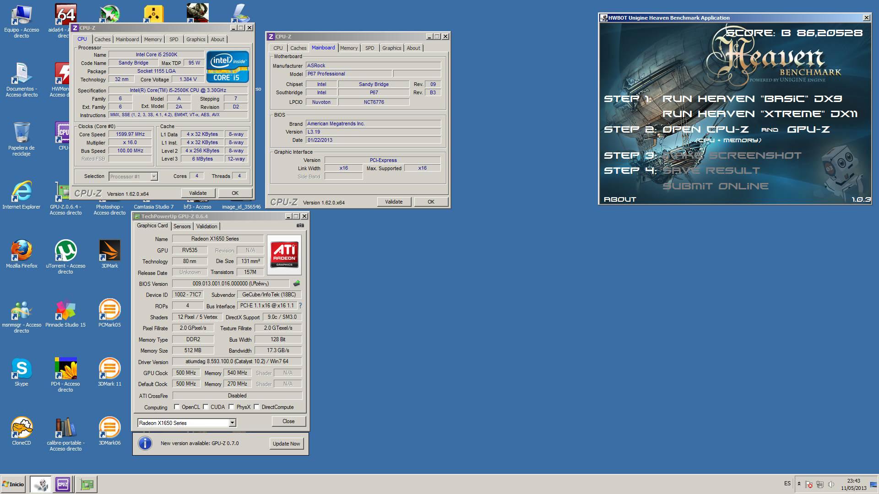Screen dimensions: 879x494
Task: Open CloneCD desktop icon
Action: [22, 431]
